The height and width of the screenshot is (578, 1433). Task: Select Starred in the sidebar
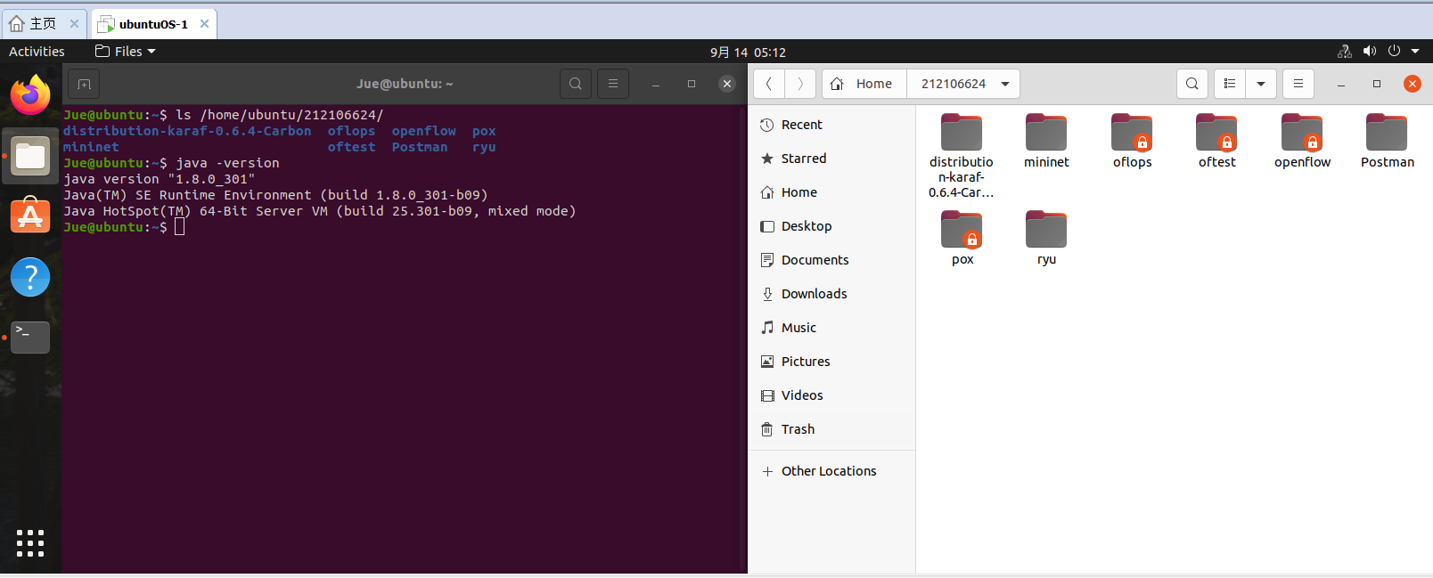[832, 159]
